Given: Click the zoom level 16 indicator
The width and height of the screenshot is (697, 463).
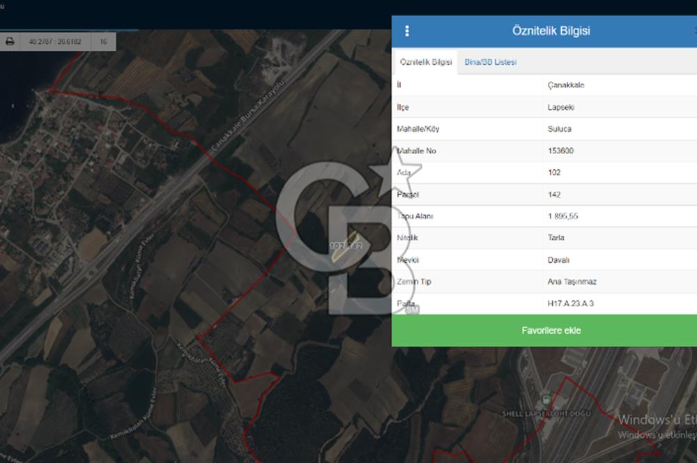Looking at the screenshot, I should coord(103,42).
